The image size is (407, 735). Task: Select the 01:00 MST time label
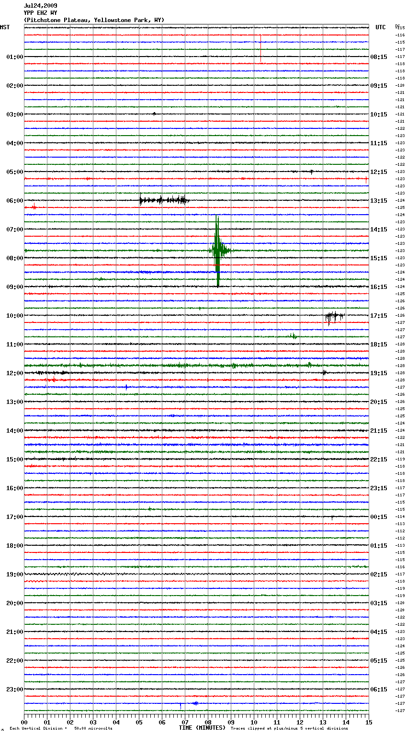pyautogui.click(x=15, y=57)
